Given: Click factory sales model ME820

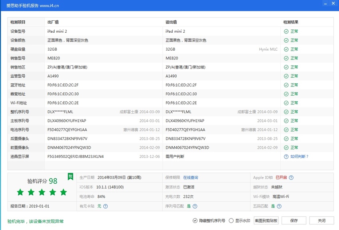Looking at the screenshot, I should point(53,58).
